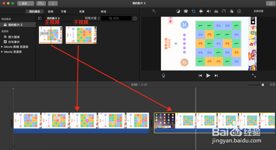Skip to next clip
This screenshot has height=150, width=276.
coord(216,76)
